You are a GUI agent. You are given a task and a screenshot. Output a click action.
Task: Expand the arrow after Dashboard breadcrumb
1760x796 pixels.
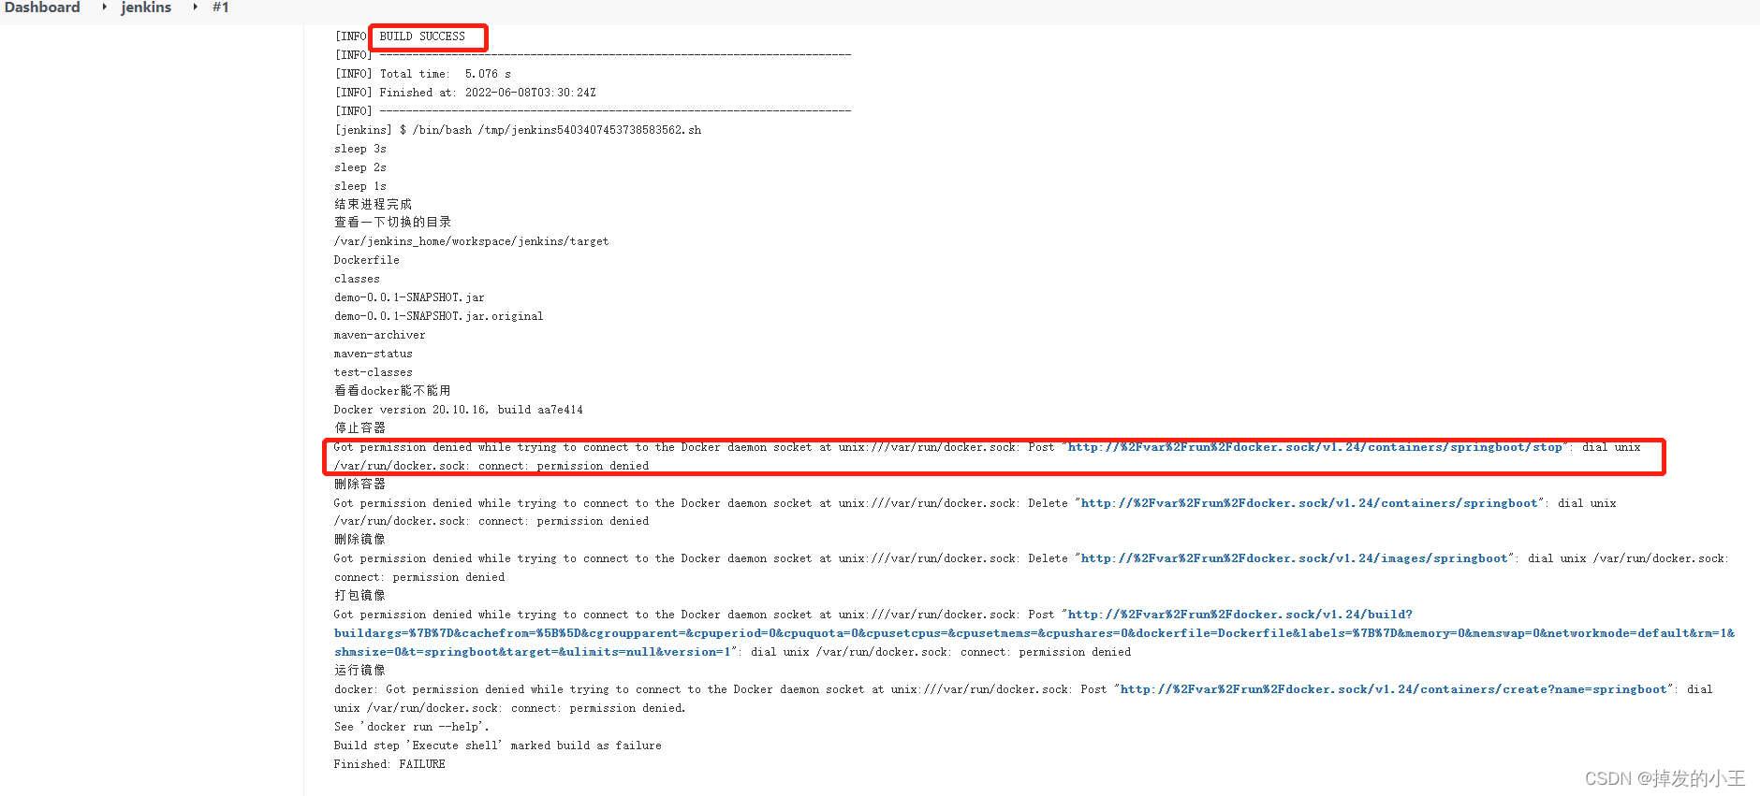pyautogui.click(x=104, y=7)
